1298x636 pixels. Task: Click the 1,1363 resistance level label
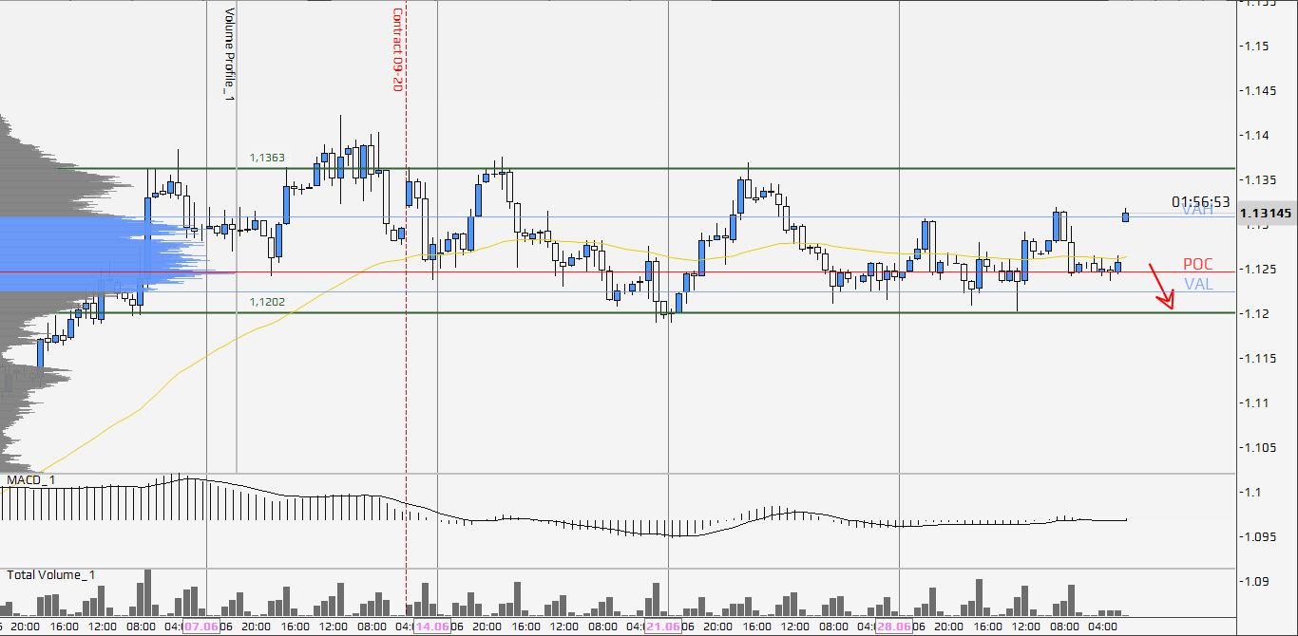pyautogui.click(x=267, y=158)
